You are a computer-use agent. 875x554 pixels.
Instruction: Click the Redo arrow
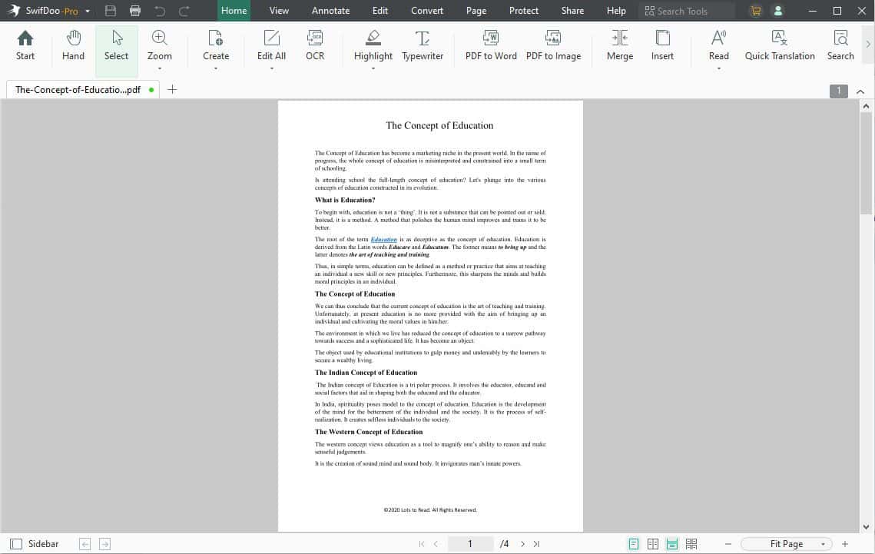(184, 11)
